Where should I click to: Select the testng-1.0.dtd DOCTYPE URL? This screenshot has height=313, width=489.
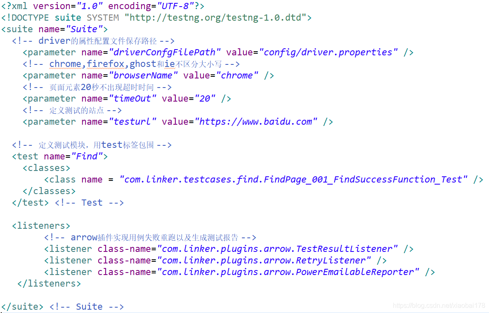click(x=215, y=17)
